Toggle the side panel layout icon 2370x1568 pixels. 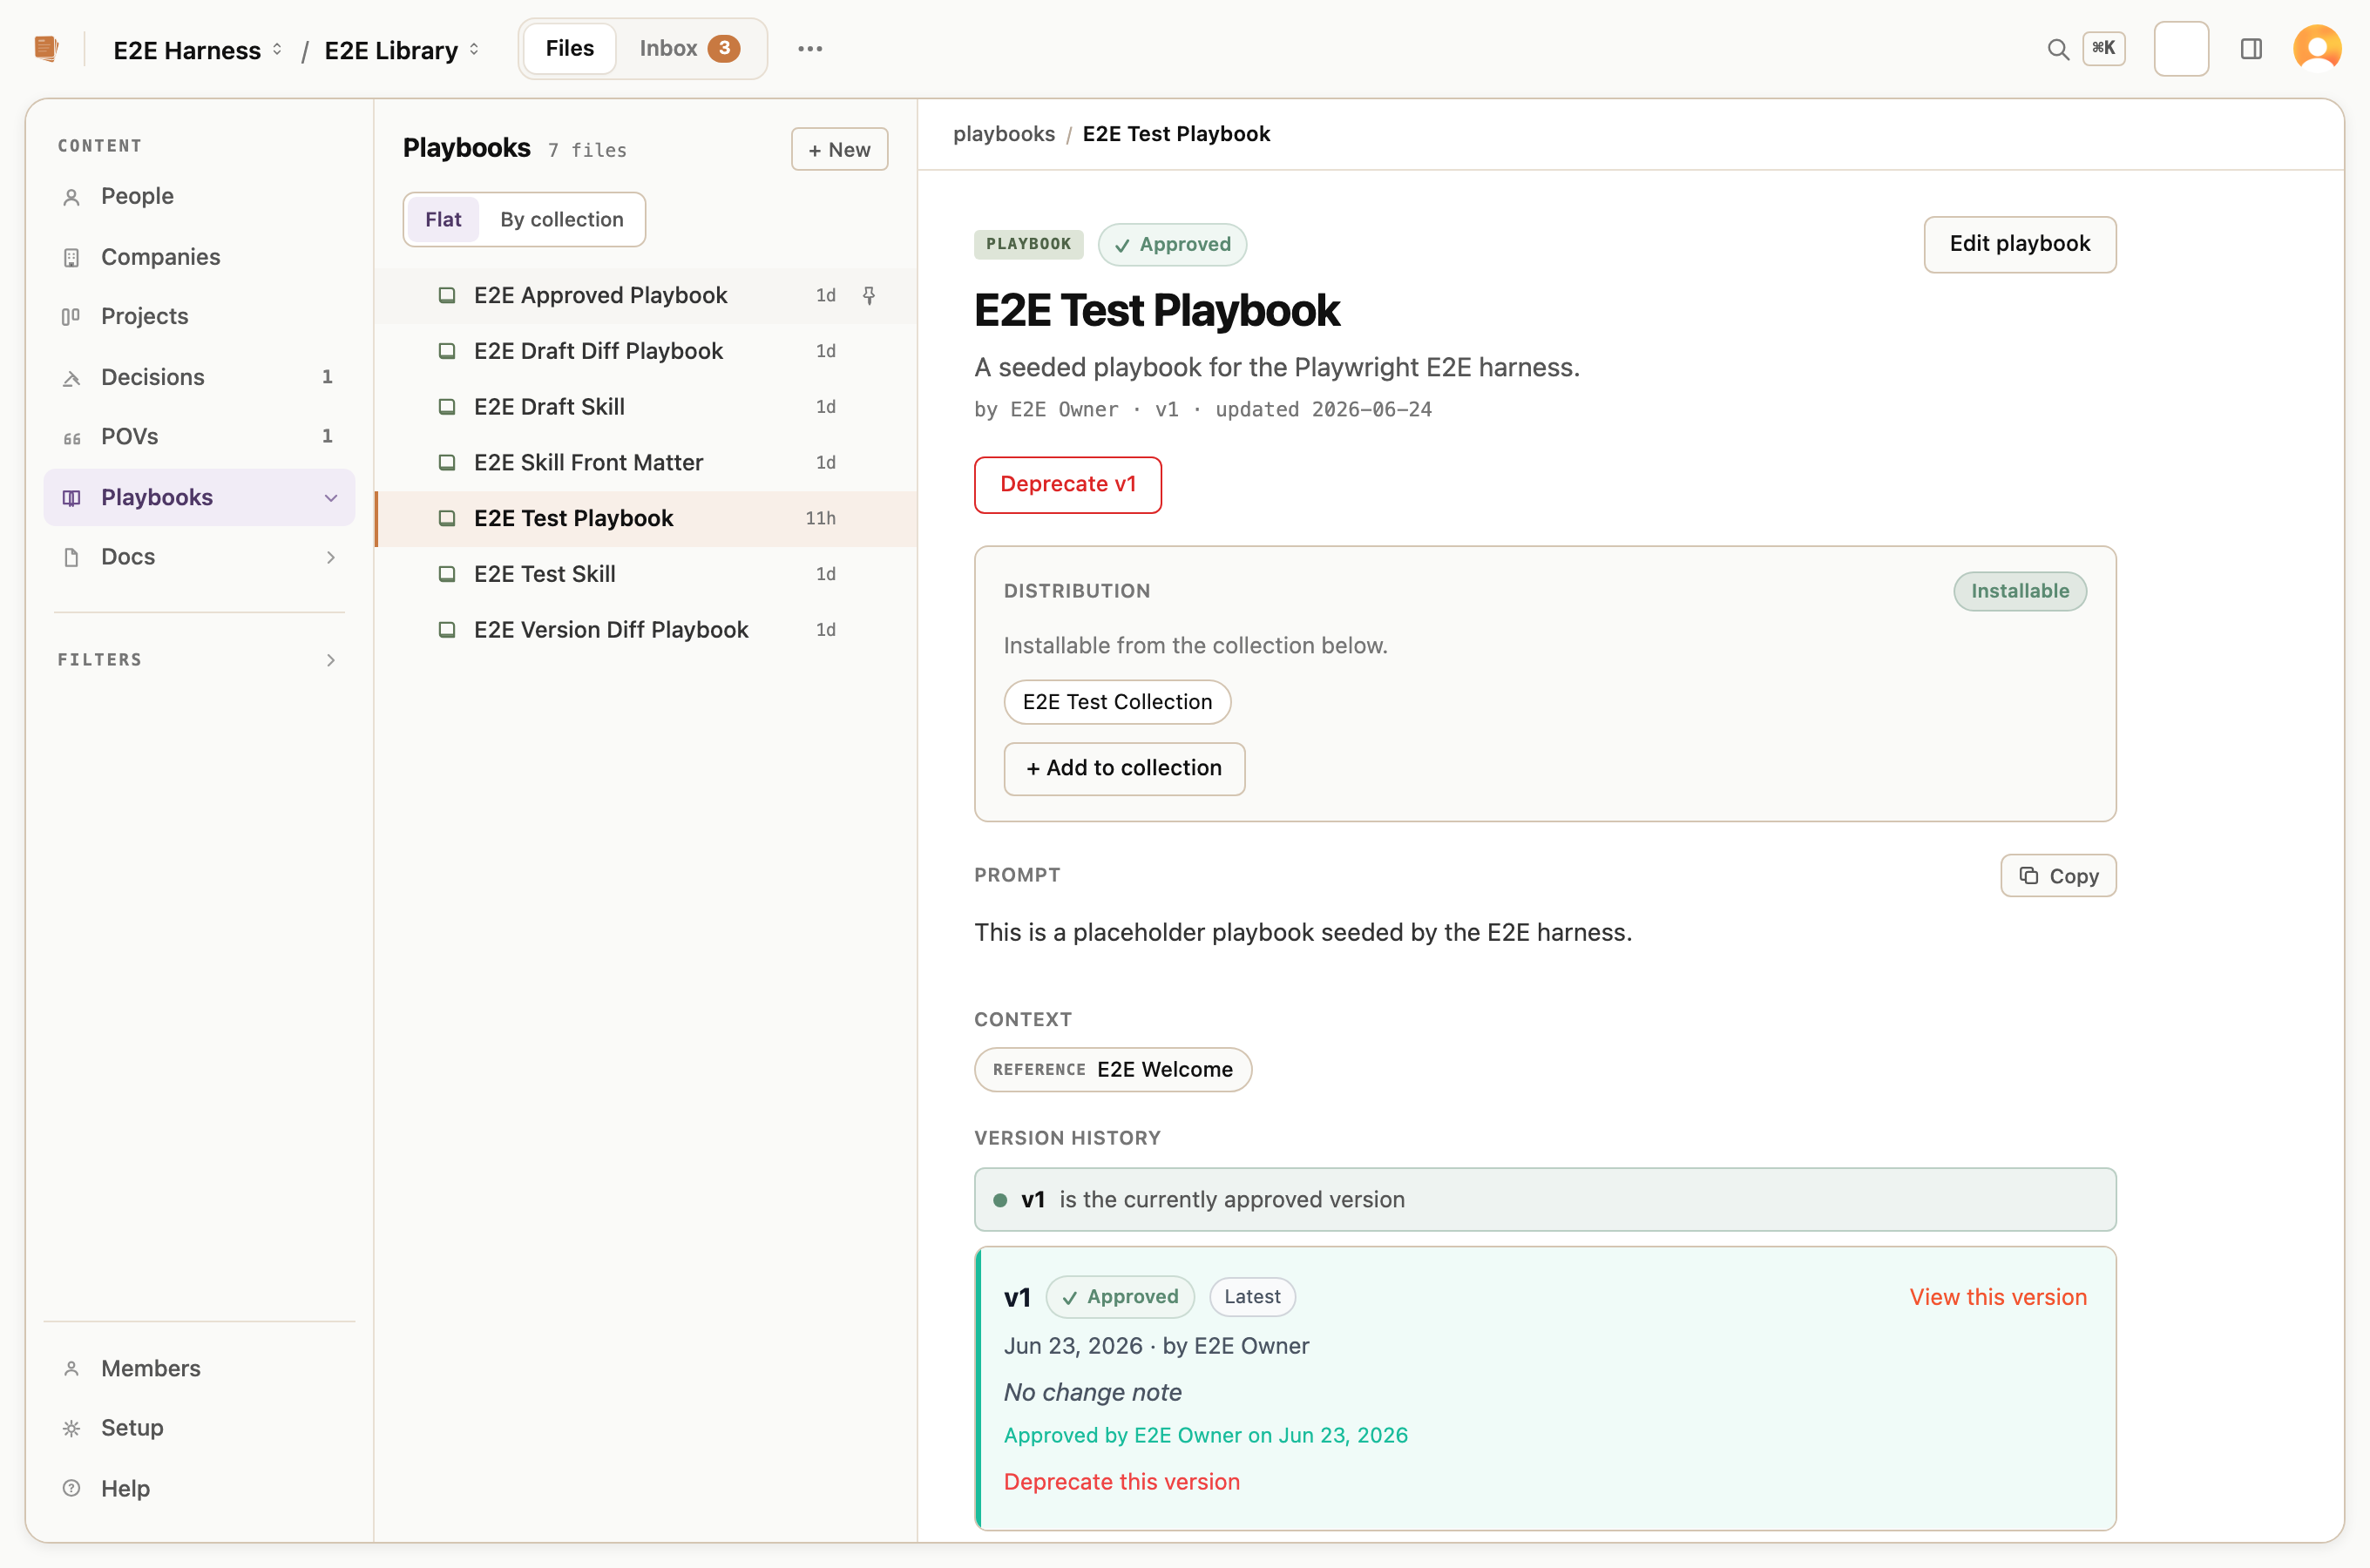point(2251,49)
